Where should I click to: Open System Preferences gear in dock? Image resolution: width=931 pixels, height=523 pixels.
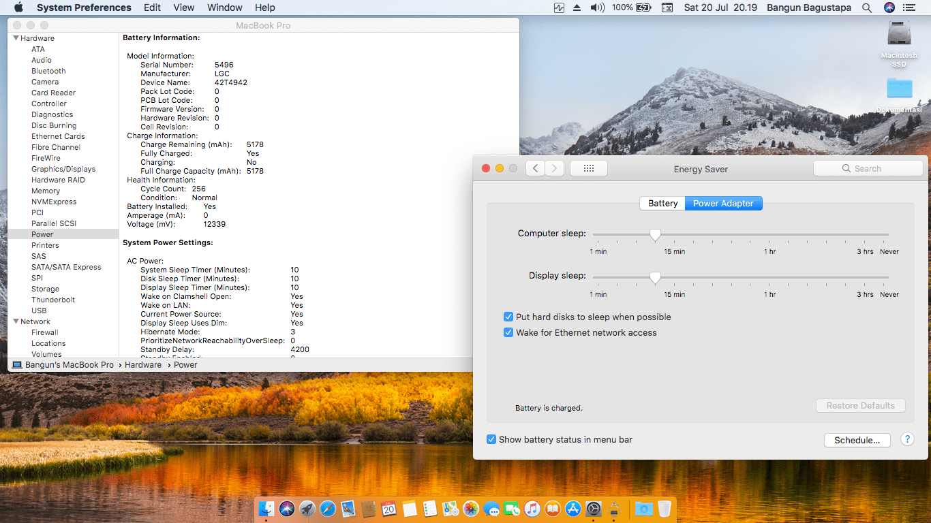594,509
